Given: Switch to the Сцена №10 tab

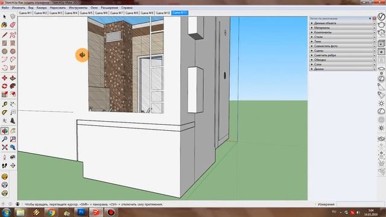Looking at the screenshot, I should [163, 13].
